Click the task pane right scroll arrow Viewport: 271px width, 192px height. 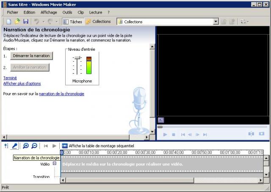(x=147, y=137)
